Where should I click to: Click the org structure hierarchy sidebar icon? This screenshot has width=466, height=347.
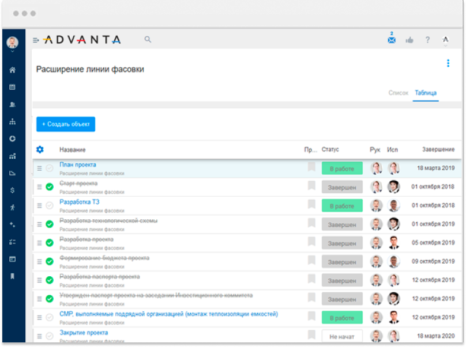(12, 122)
